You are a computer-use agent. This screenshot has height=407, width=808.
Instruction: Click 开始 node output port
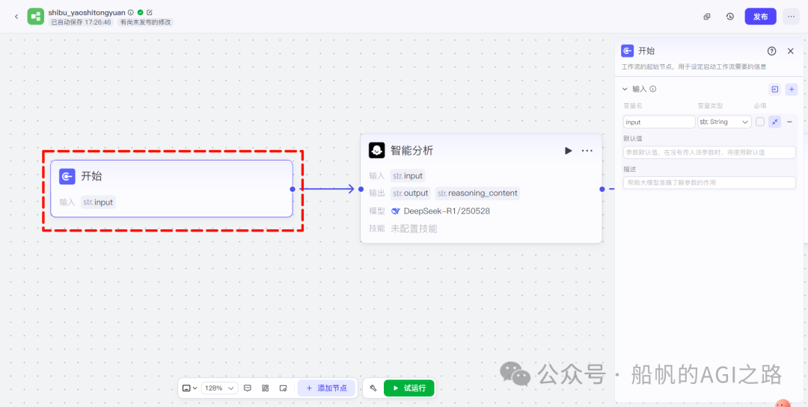click(x=293, y=189)
